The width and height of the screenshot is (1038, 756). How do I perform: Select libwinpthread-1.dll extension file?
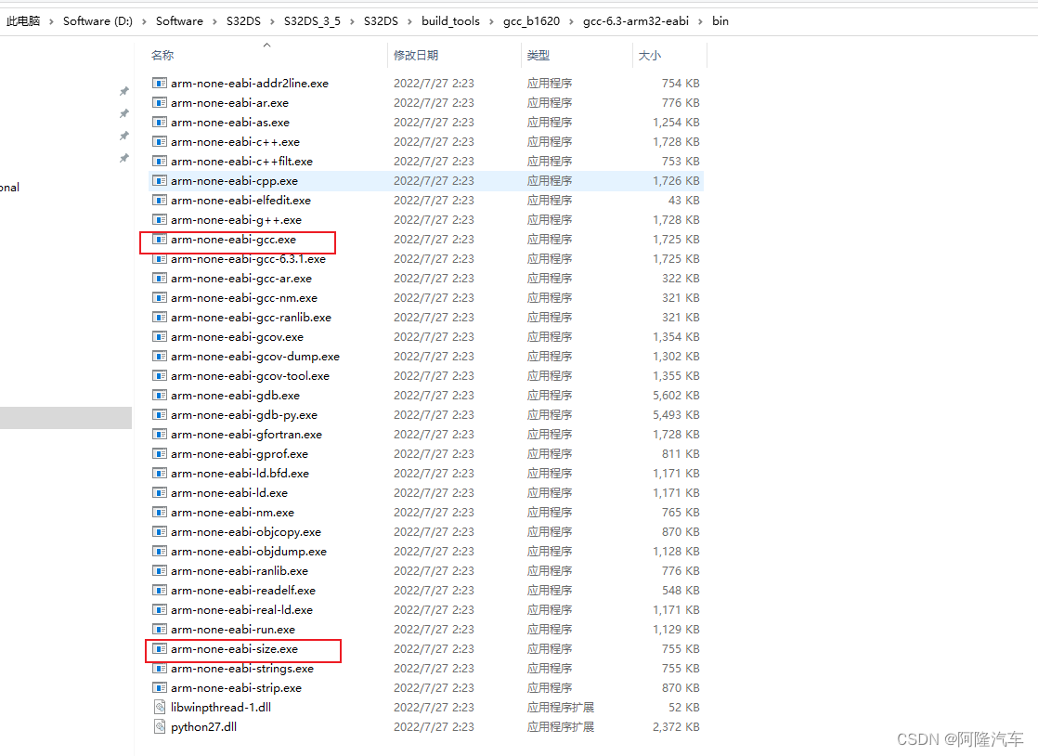point(160,707)
